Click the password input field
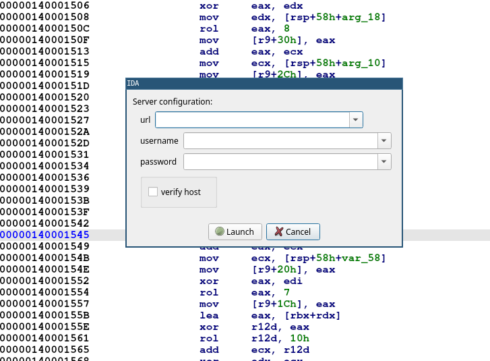 (x=280, y=162)
